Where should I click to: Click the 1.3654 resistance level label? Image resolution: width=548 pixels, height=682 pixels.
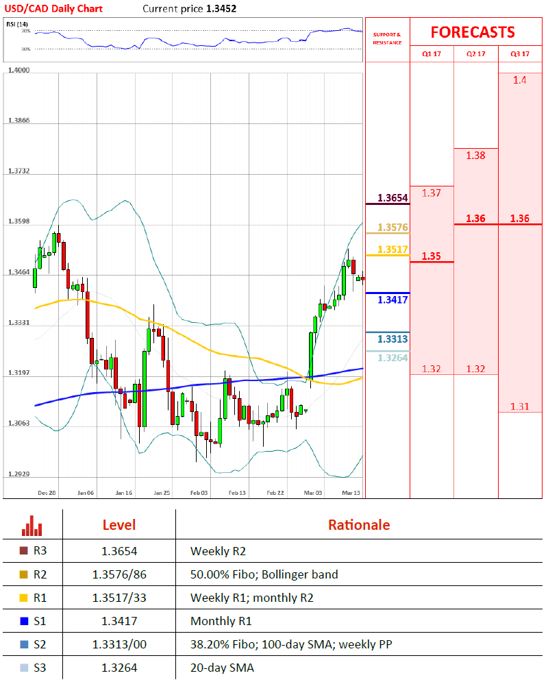[393, 198]
